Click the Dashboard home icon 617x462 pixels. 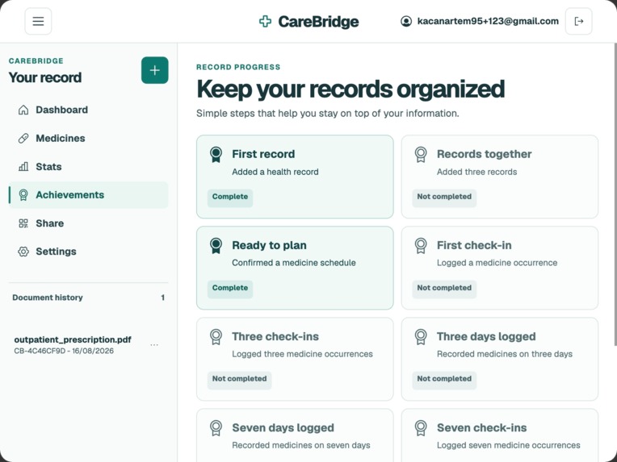pos(23,110)
